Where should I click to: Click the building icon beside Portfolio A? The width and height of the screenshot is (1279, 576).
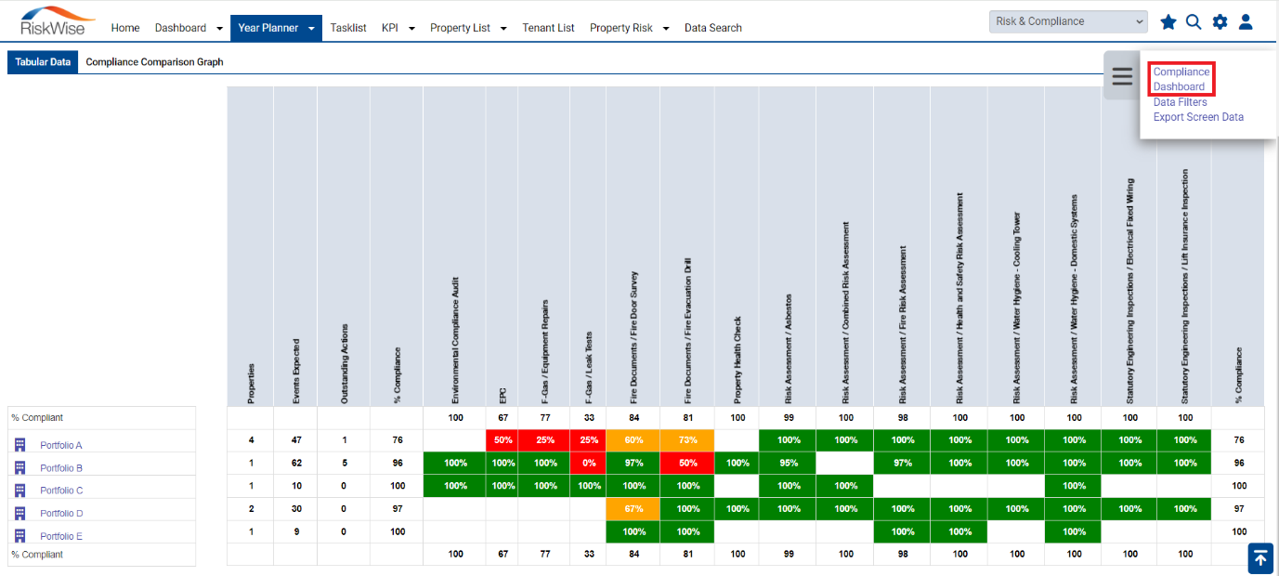[20, 445]
